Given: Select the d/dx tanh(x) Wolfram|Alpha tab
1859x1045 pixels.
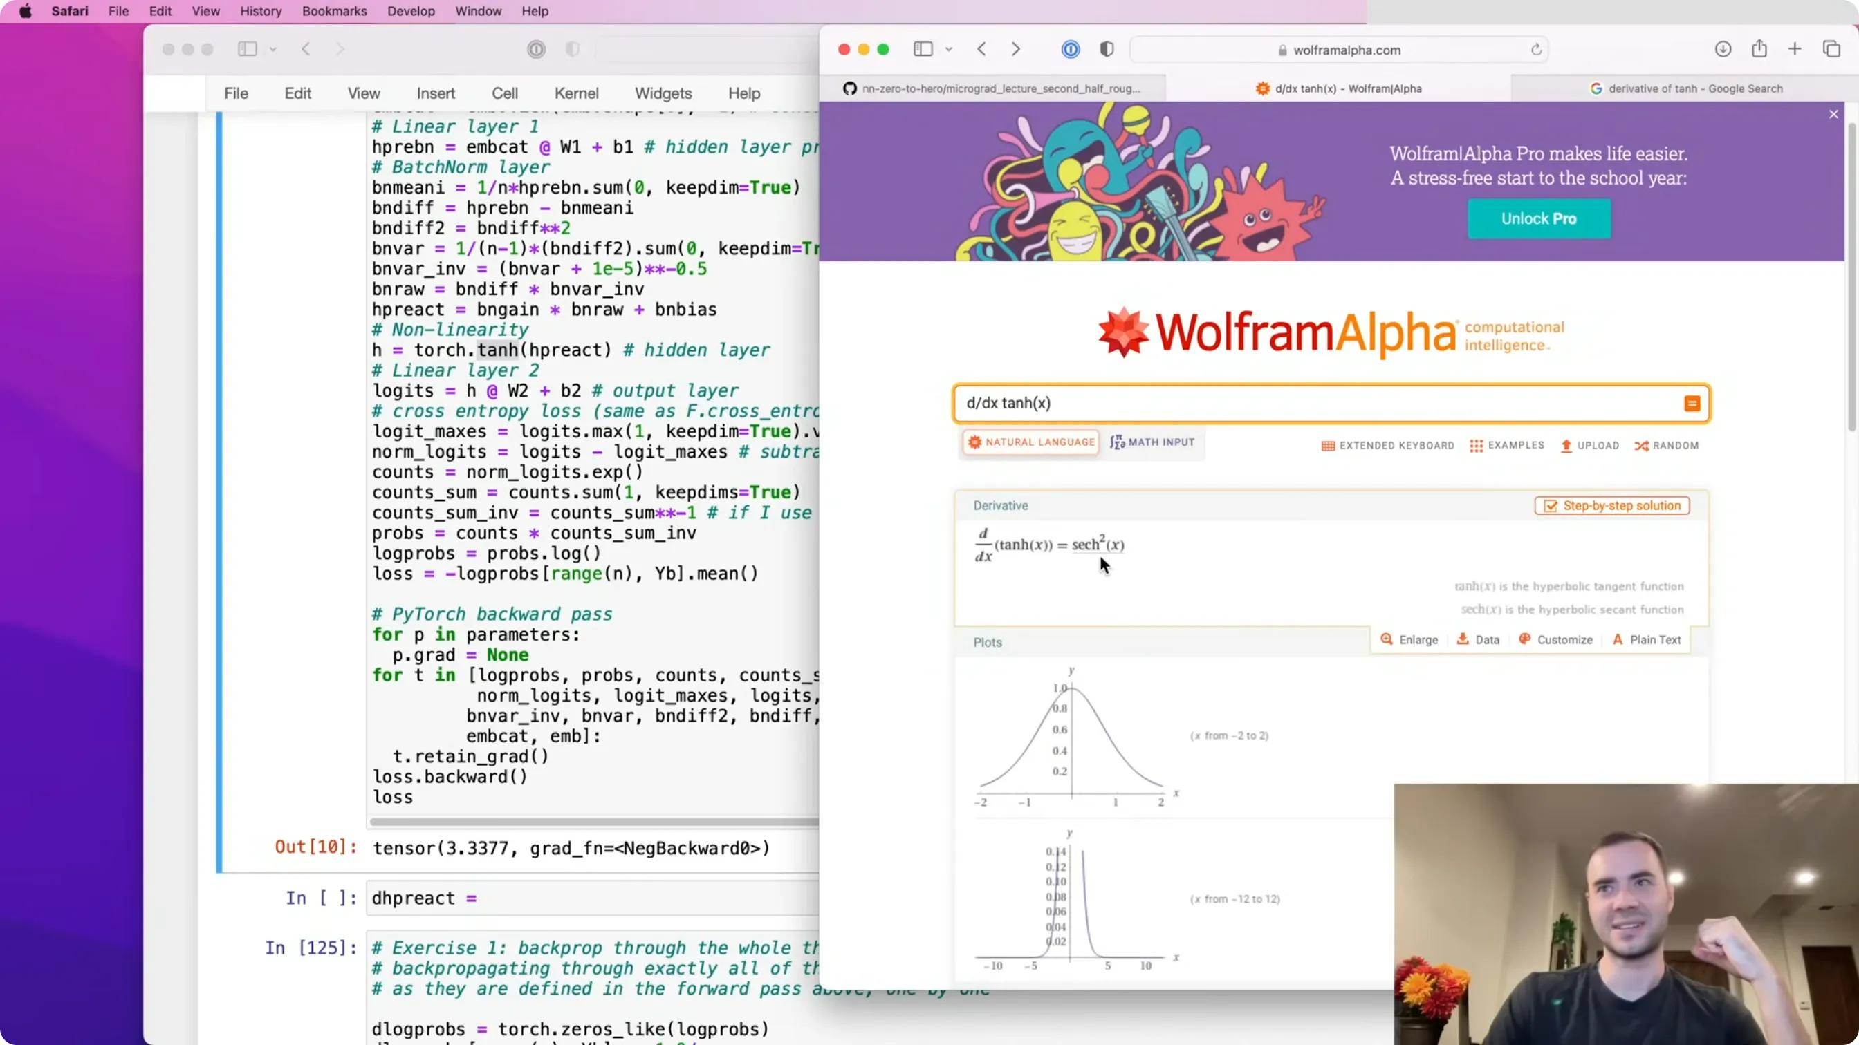Looking at the screenshot, I should 1339,88.
